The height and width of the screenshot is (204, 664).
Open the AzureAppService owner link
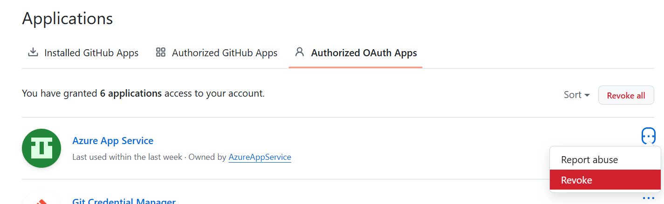point(260,157)
